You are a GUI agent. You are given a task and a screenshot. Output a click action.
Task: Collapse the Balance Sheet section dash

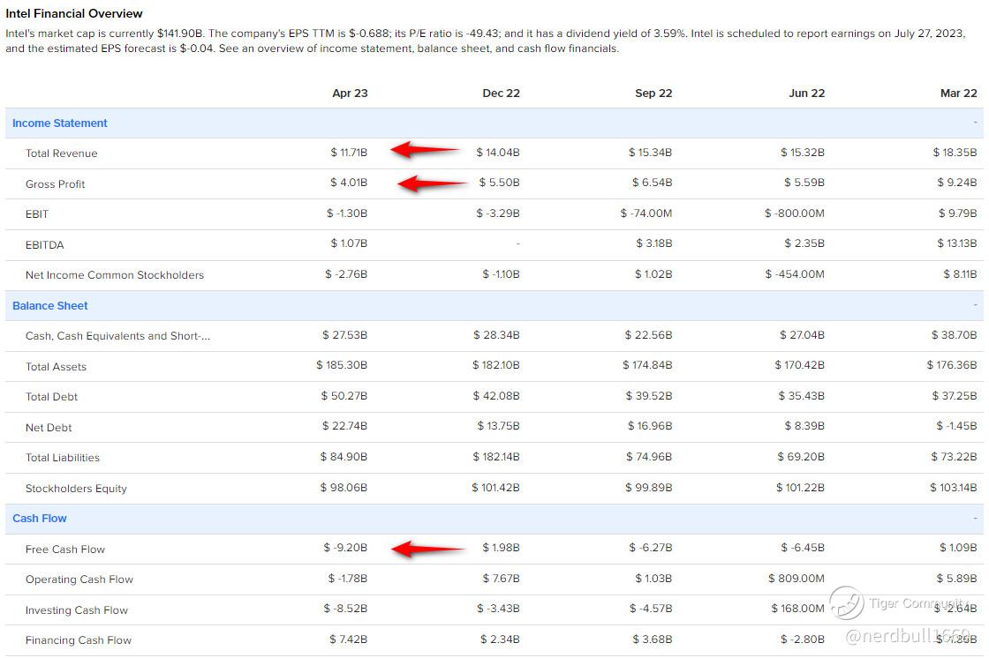pyautogui.click(x=975, y=305)
